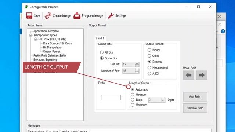Viewport: 235px width, 132px height.
Task: Click the Save floppy disk icon
Action: [29, 15]
